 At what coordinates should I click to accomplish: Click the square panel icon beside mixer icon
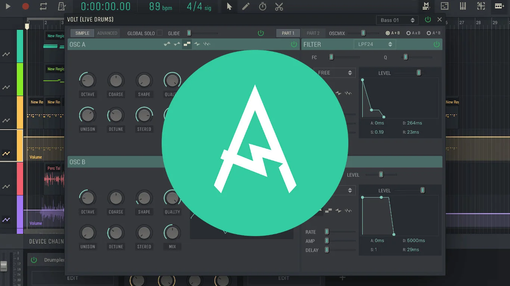444,6
